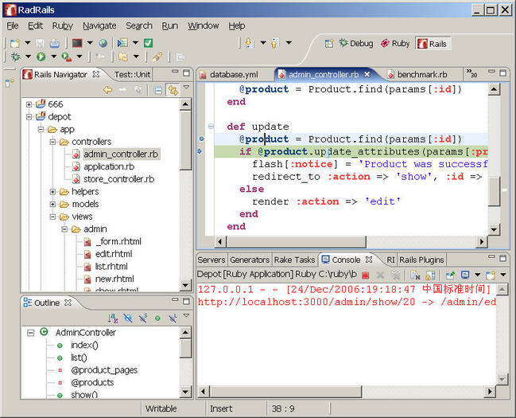Click the green Run launch icon

(41, 57)
